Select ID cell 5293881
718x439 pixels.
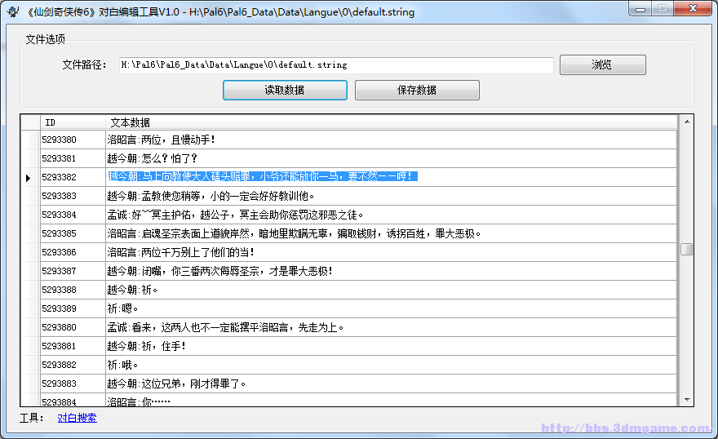point(73,346)
